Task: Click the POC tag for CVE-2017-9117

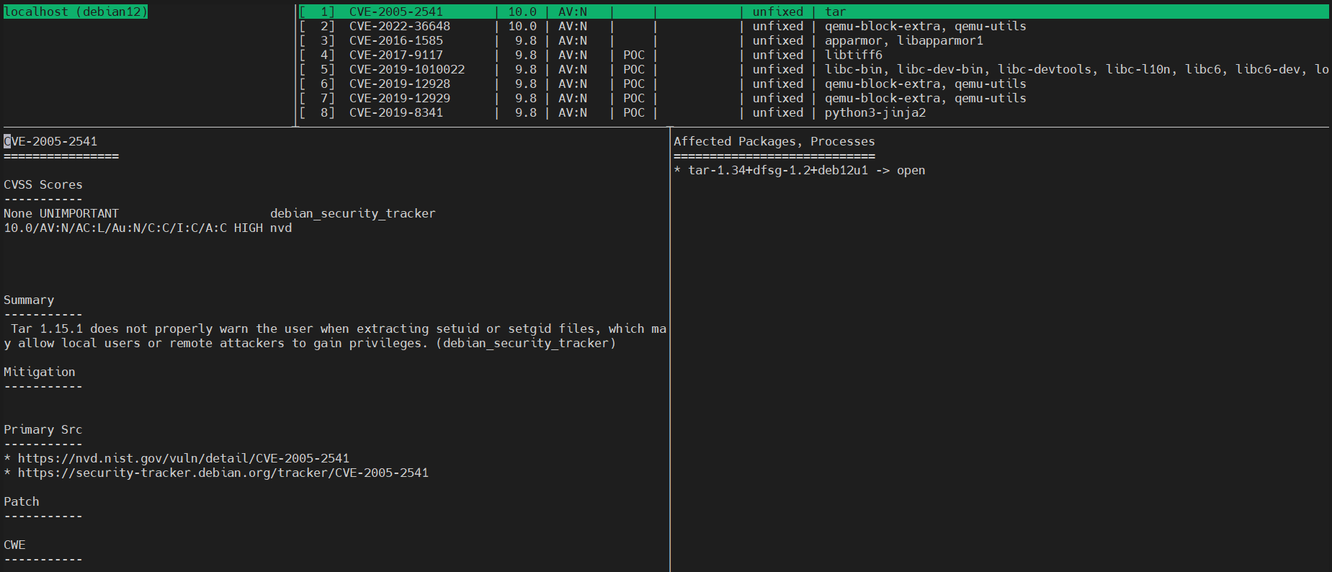Action: click(x=633, y=55)
